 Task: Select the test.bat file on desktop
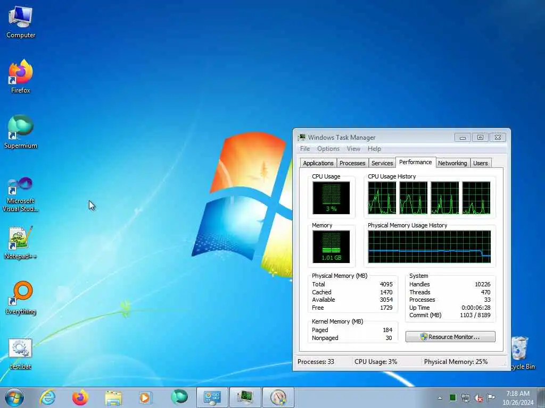click(21, 353)
